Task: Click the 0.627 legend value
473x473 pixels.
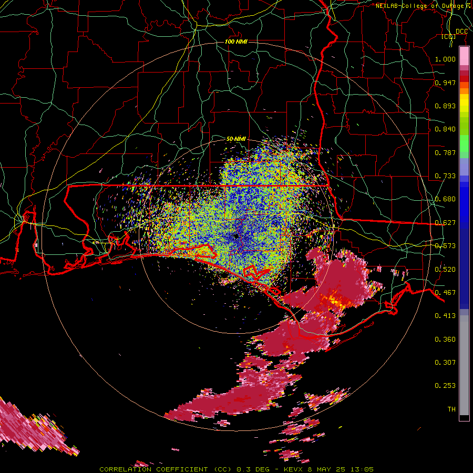Action: [x=445, y=223]
